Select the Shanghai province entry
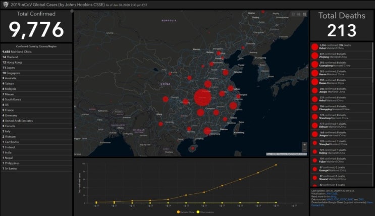375x216 pixels. click(341, 143)
